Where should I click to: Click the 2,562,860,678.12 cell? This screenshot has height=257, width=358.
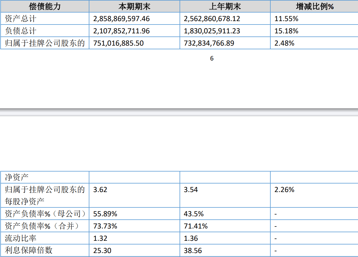212,19
